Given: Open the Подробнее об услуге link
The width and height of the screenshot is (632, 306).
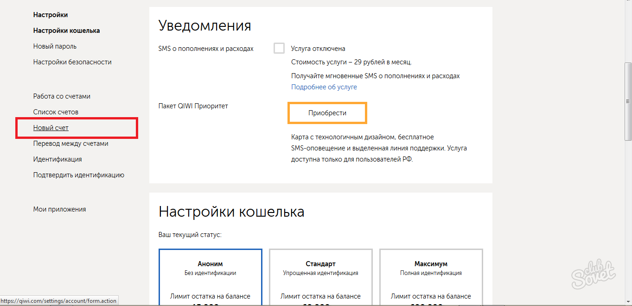Looking at the screenshot, I should [324, 87].
